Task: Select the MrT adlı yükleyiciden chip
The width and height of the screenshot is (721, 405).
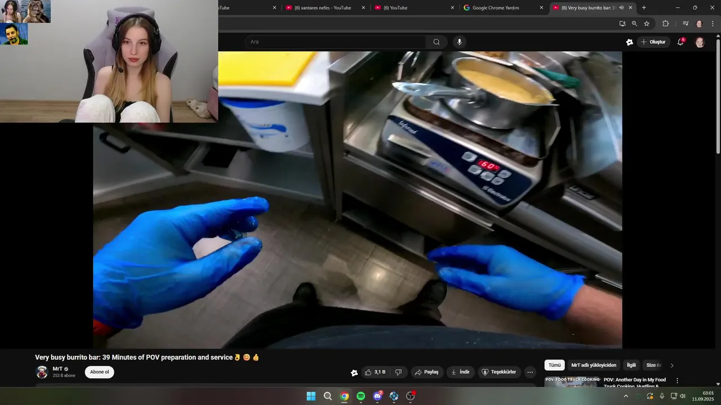Action: coord(594,365)
